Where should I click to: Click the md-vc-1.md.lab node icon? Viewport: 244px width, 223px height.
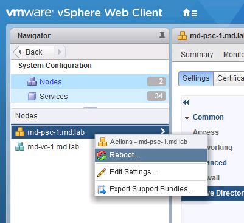tap(19, 146)
